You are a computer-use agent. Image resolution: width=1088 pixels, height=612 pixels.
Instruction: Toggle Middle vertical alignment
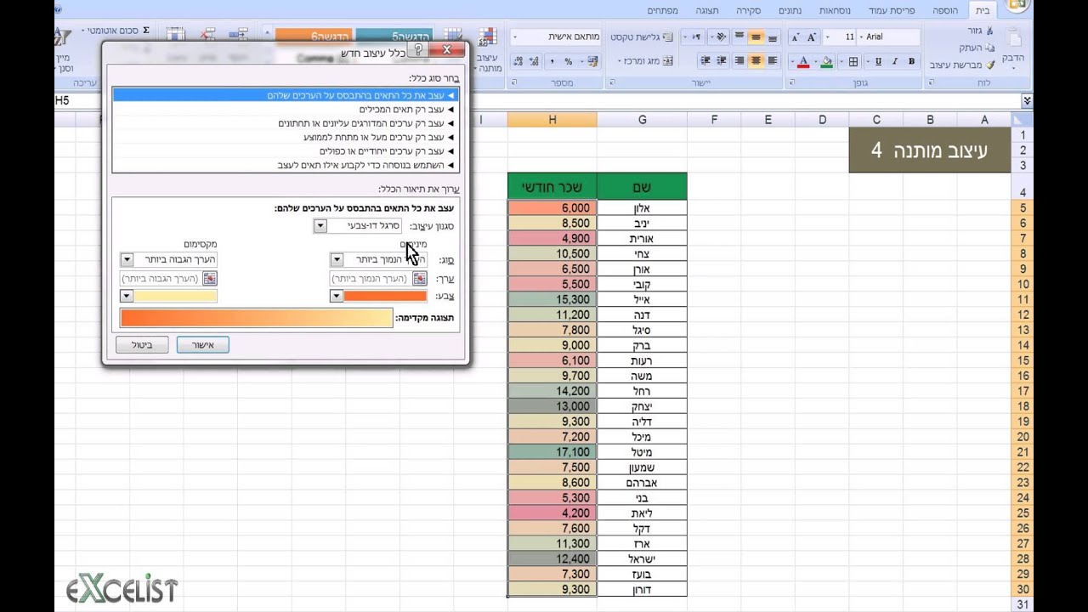(756, 37)
